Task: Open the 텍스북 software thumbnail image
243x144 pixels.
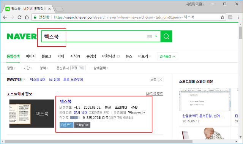Action: coord(32,114)
